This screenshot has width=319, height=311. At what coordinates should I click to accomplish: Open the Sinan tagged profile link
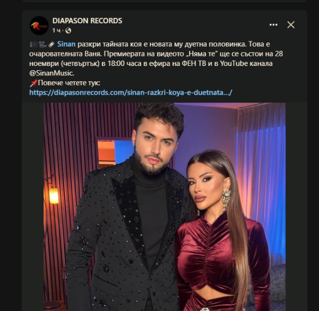[66, 44]
